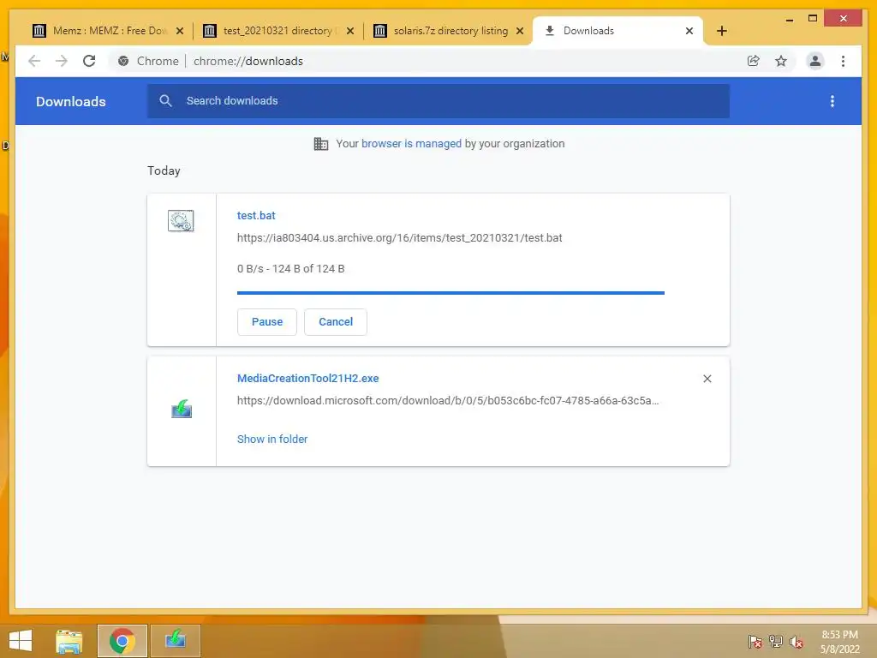Open the Windows Start button
Screen dimensions: 877x658
(21, 641)
